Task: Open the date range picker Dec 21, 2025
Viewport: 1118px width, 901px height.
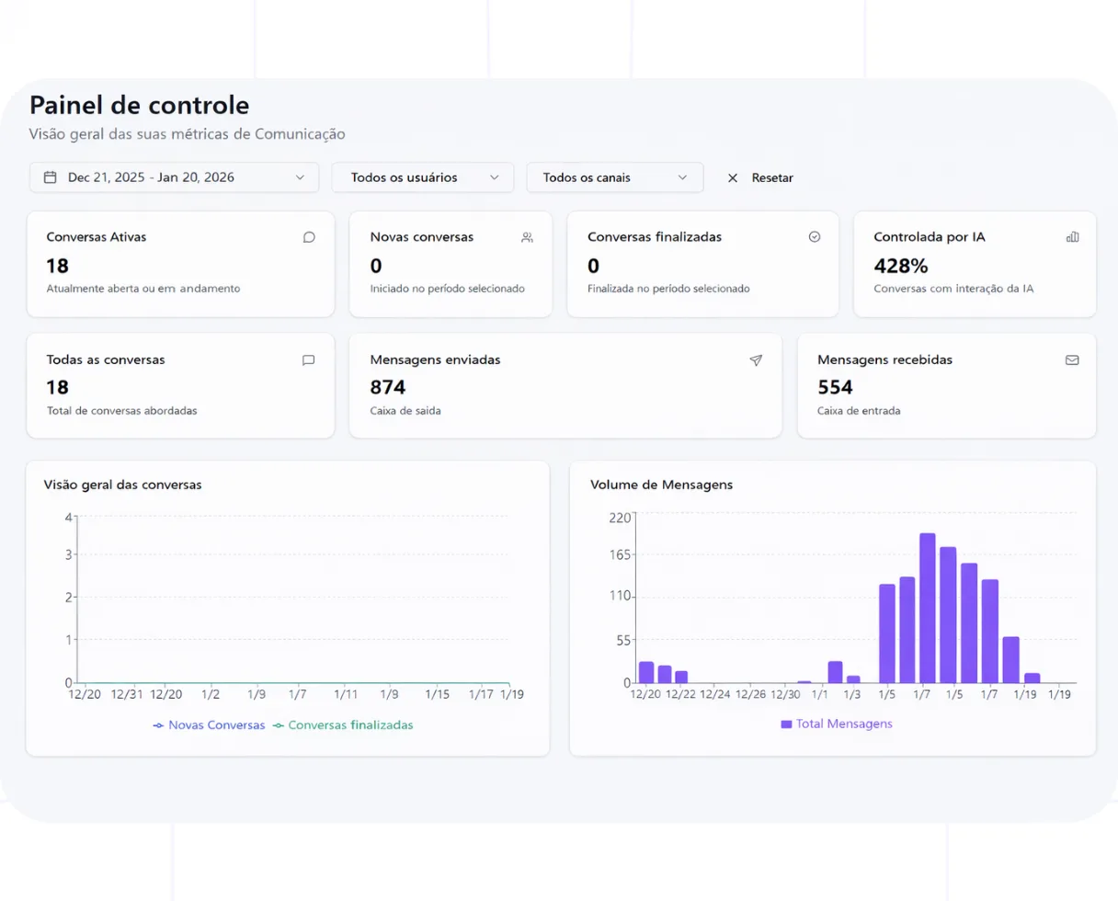Action: point(174,177)
